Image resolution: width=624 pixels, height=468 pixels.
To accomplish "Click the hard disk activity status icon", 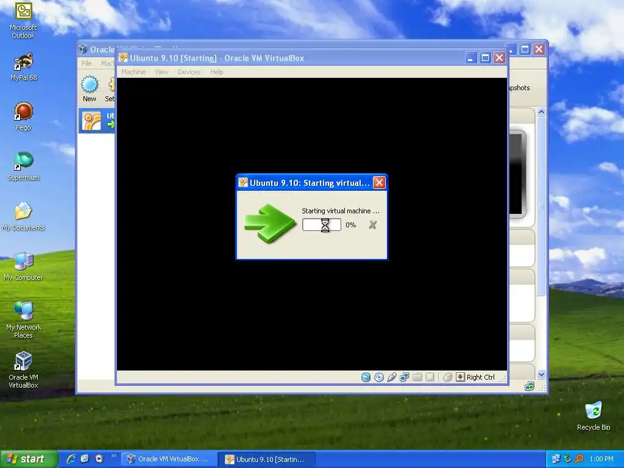I will pos(366,377).
